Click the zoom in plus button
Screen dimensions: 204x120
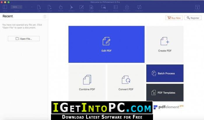click(32, 7)
